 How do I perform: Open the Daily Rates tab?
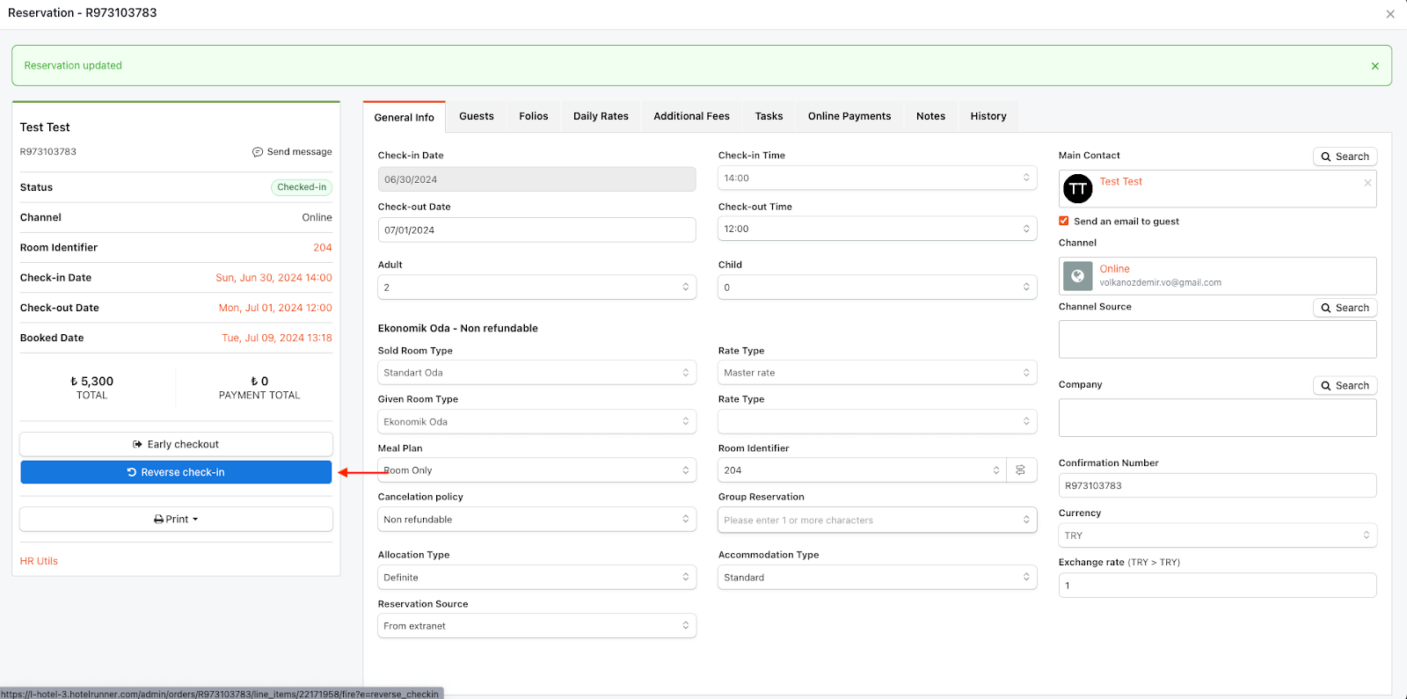pyautogui.click(x=601, y=116)
